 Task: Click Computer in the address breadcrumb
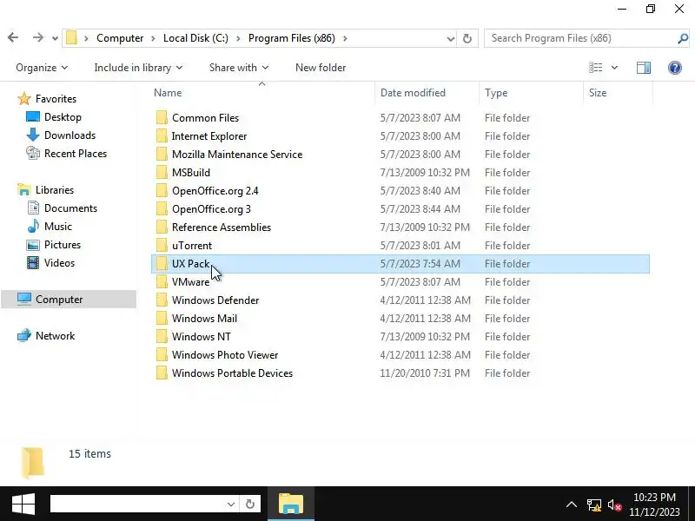(x=120, y=38)
